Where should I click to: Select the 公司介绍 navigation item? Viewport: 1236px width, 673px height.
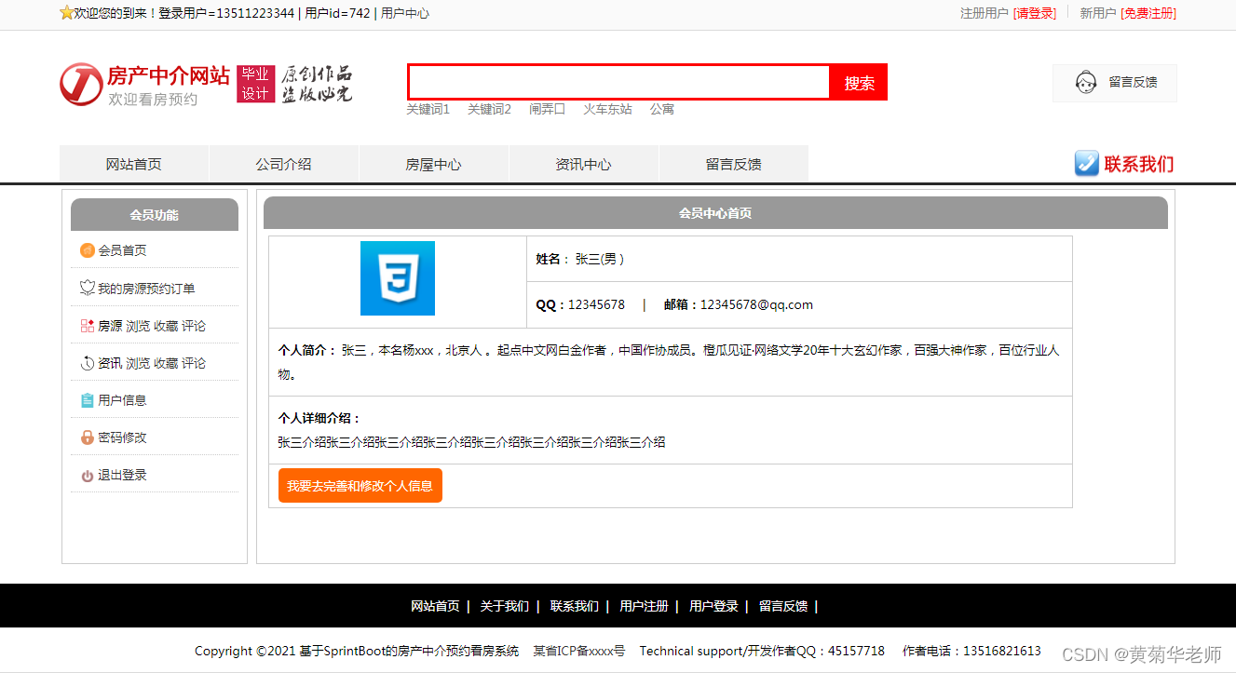(284, 163)
